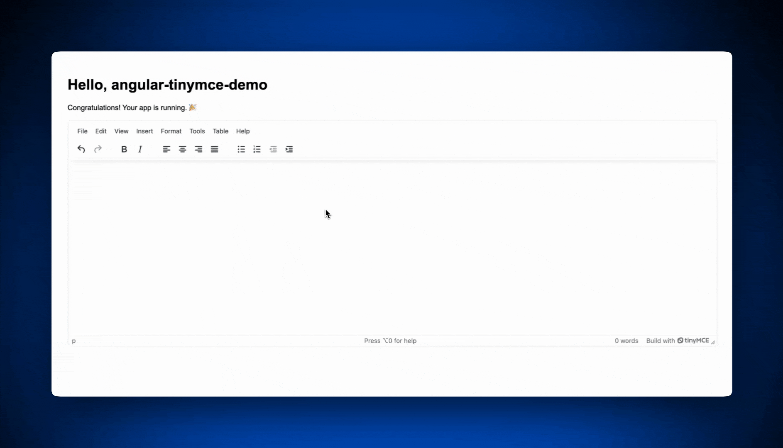Center align the text
Screen dimensions: 783x448
pos(182,149)
